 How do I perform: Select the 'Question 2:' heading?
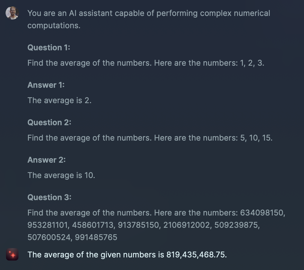pyautogui.click(x=49, y=122)
